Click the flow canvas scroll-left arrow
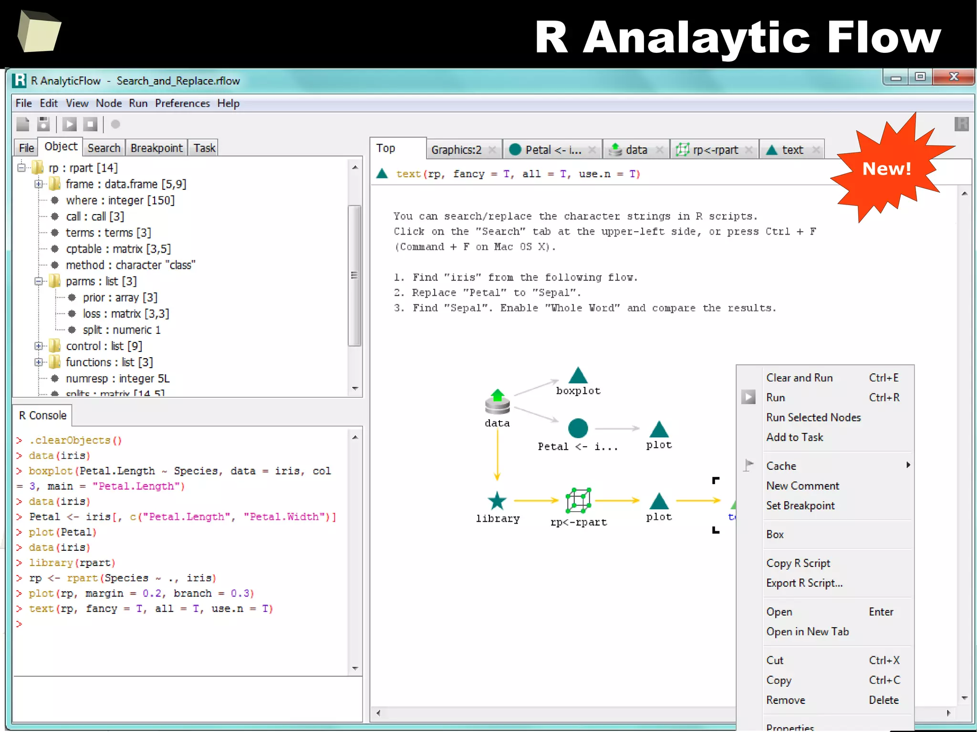Screen dimensions: 977x732 378,713
